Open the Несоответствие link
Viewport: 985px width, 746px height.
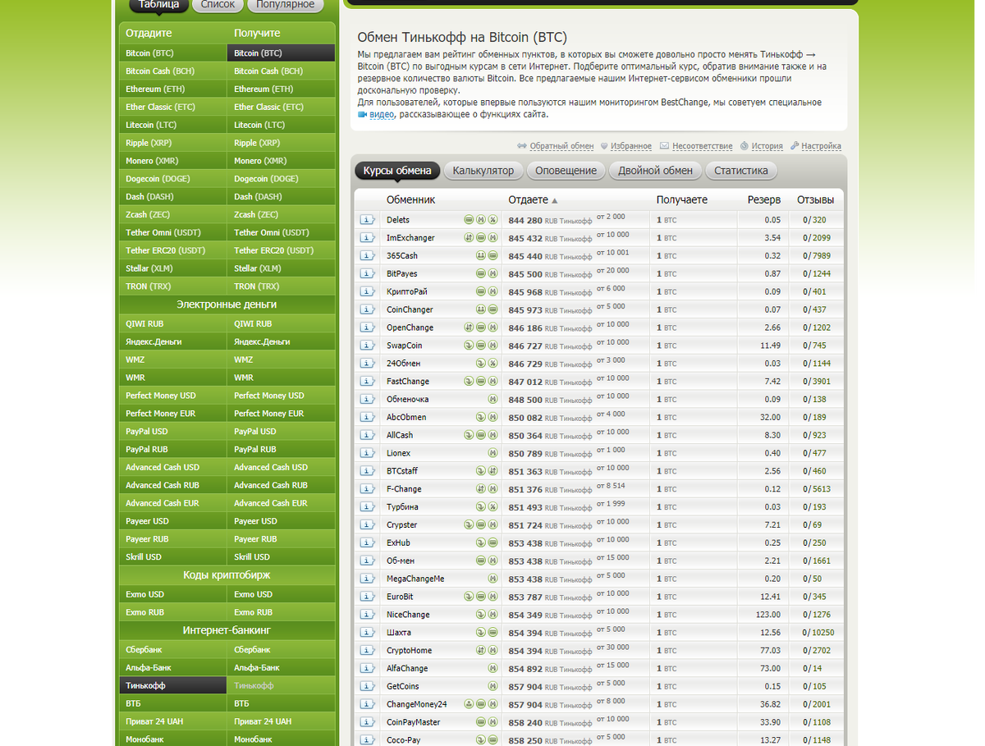click(702, 146)
